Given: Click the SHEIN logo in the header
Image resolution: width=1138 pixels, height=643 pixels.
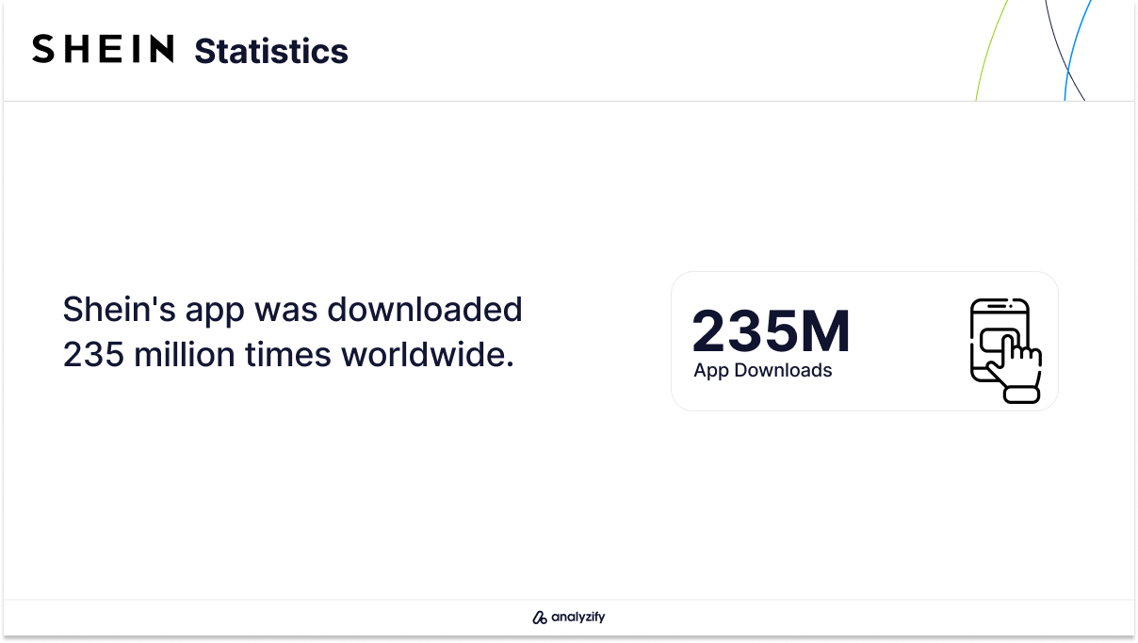Looking at the screenshot, I should click(x=104, y=49).
